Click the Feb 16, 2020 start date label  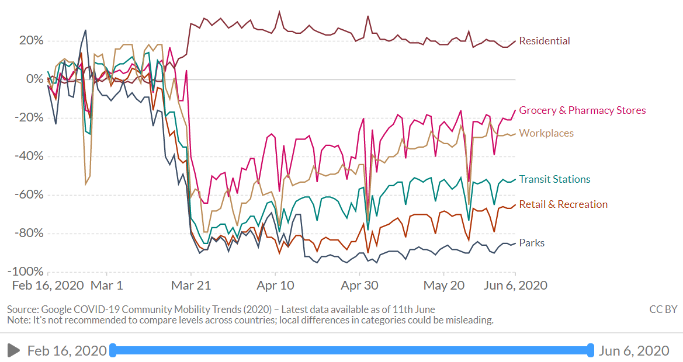click(69, 350)
